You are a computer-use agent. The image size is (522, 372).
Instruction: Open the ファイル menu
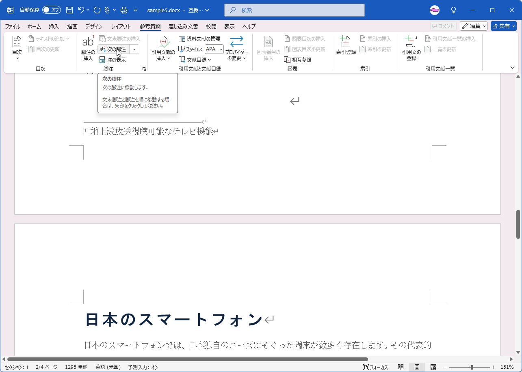tap(13, 26)
